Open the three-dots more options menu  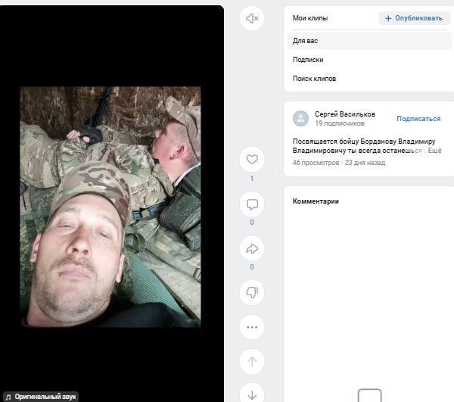point(252,327)
